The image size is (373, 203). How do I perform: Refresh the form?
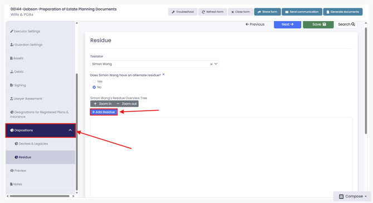[x=213, y=12]
